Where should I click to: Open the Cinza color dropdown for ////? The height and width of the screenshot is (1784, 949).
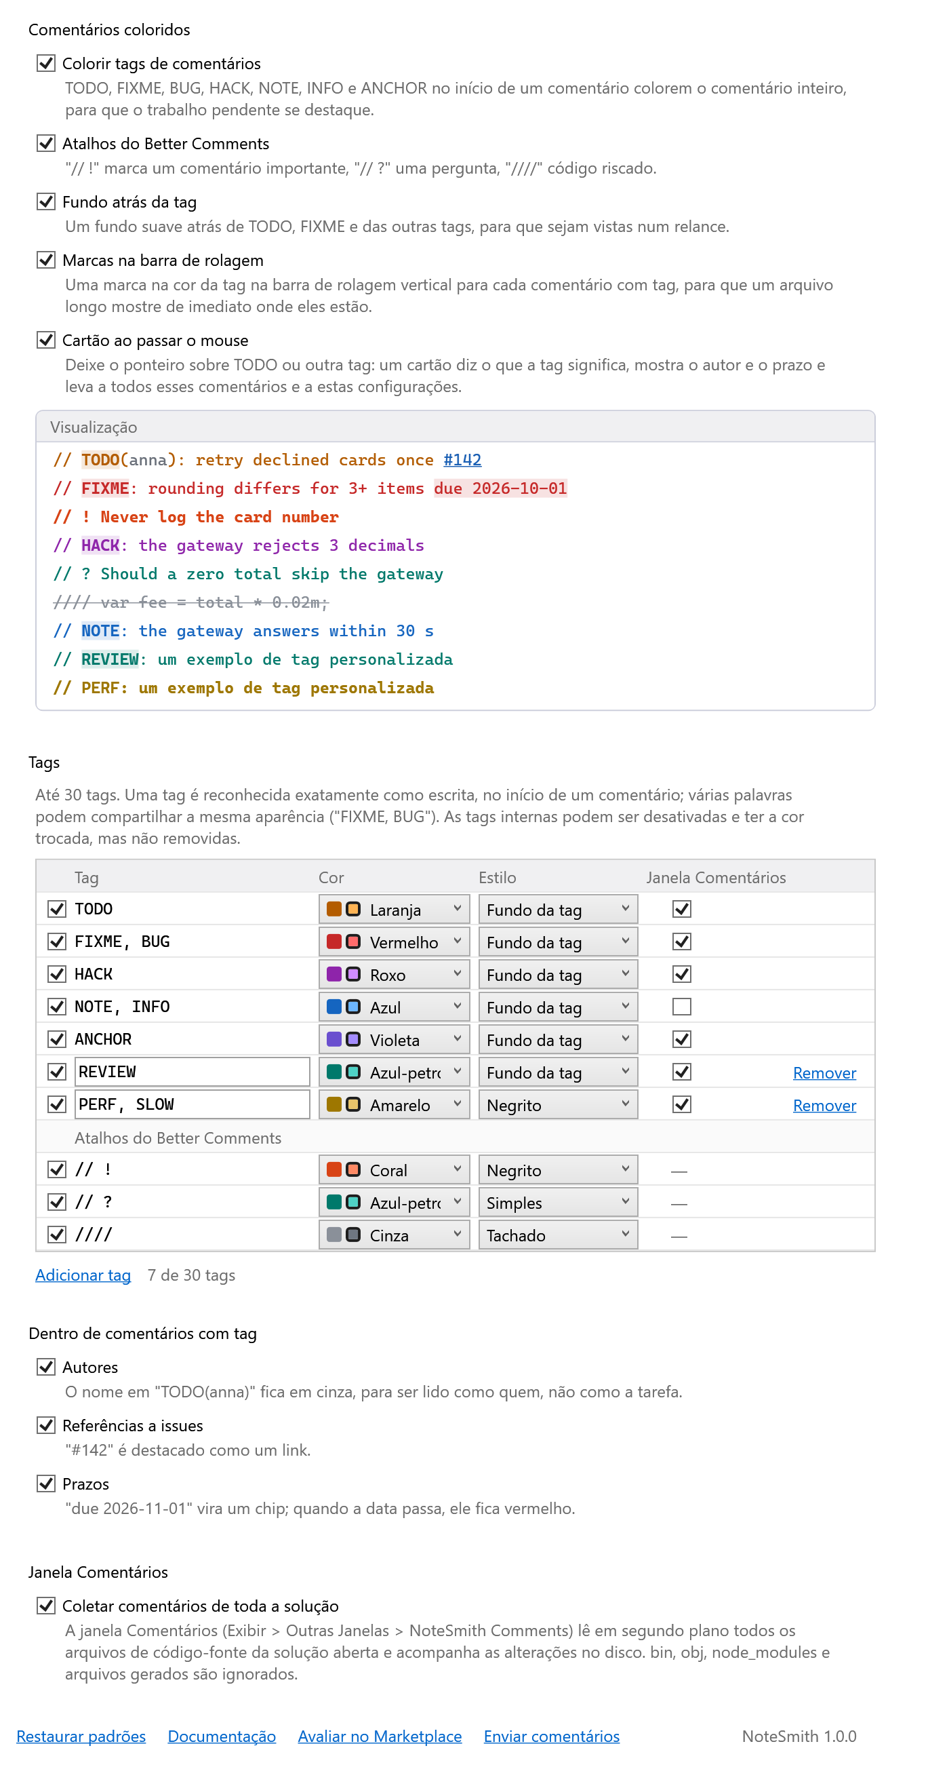coord(394,1235)
